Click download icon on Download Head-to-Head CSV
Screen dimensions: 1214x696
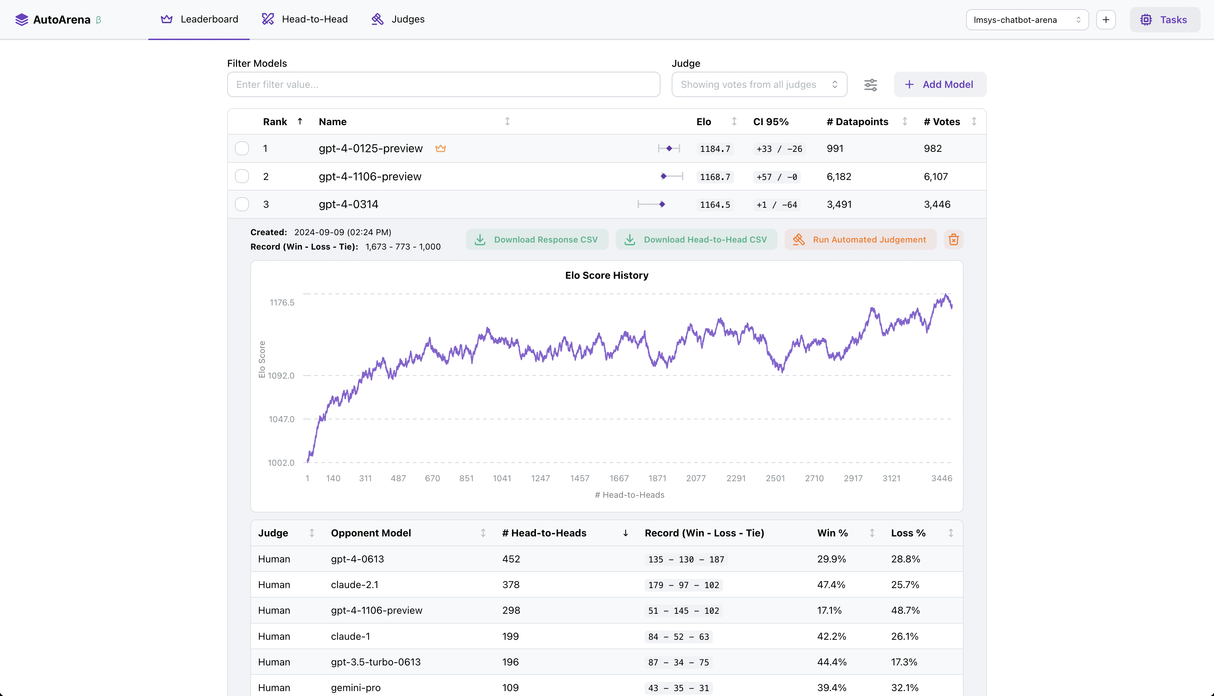tap(630, 239)
